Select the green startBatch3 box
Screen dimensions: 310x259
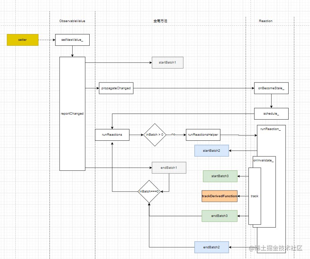coord(220,176)
